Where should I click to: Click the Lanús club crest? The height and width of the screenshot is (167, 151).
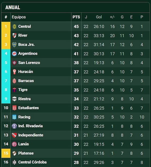(14, 144)
